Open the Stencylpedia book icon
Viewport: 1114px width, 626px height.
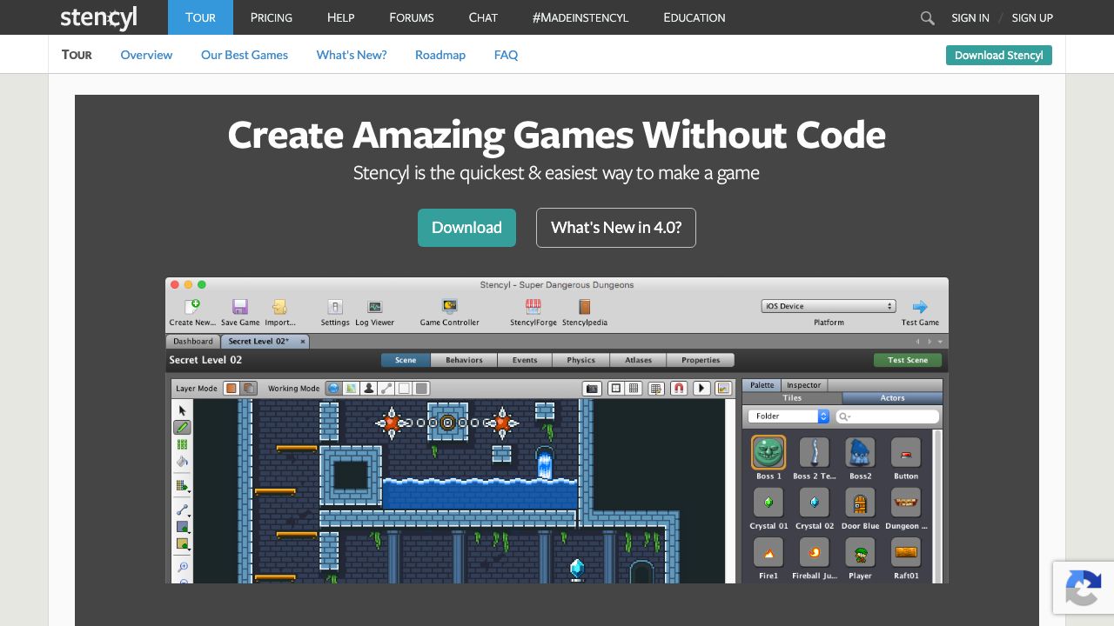click(584, 306)
